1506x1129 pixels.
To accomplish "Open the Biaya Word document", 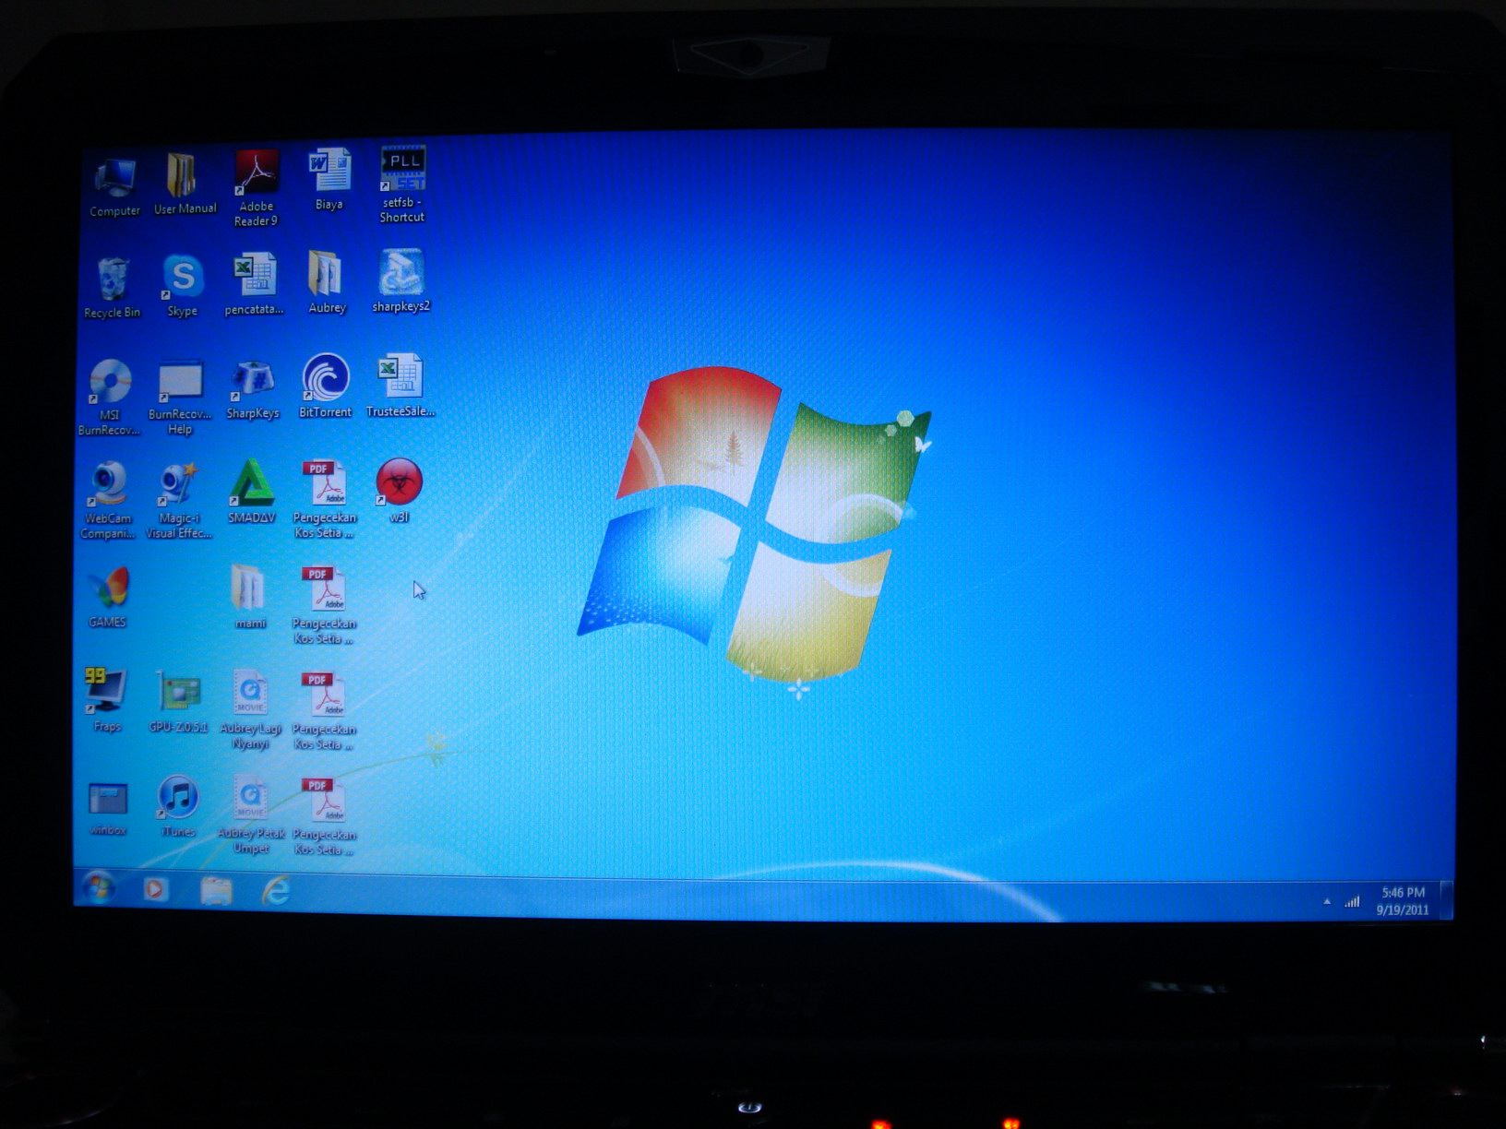I will 329,181.
